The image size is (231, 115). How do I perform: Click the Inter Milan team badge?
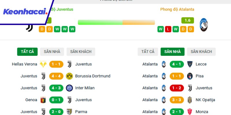pos(69,88)
